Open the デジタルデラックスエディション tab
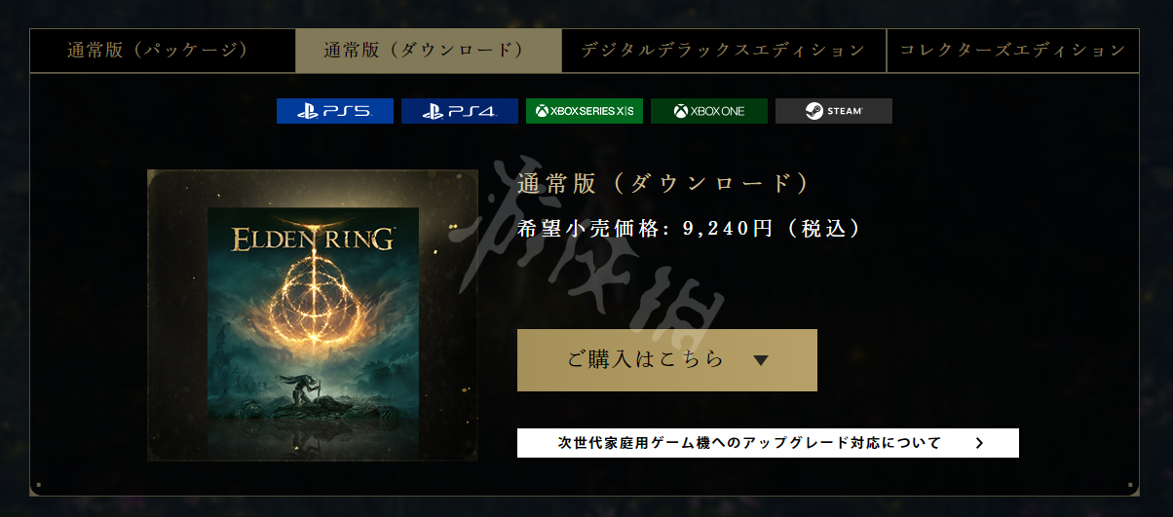This screenshot has height=517, width=1173. (x=724, y=51)
